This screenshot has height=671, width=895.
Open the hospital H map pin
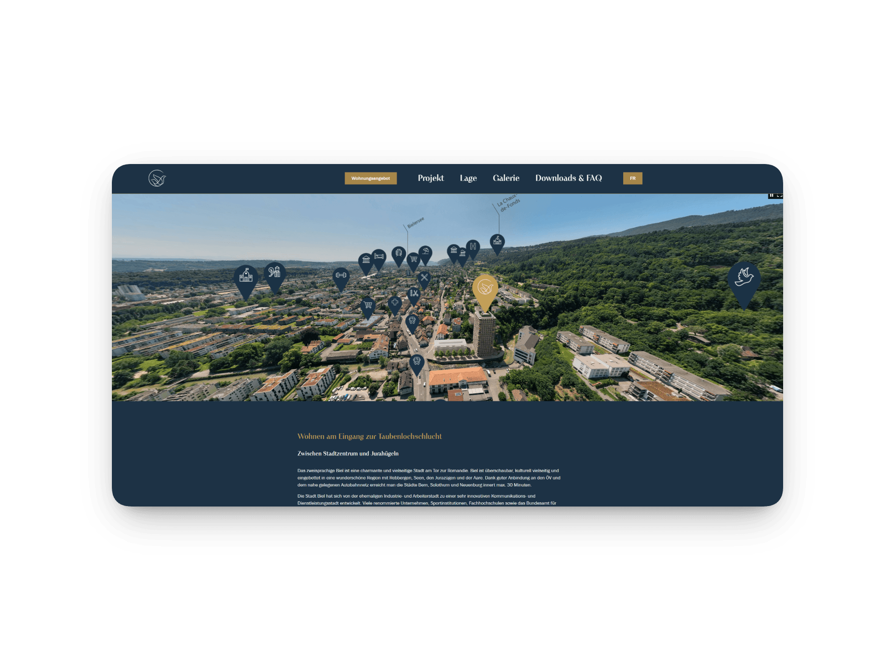tap(473, 246)
